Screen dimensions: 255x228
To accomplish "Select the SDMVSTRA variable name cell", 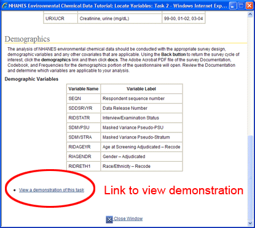I will pyautogui.click(x=84, y=137).
